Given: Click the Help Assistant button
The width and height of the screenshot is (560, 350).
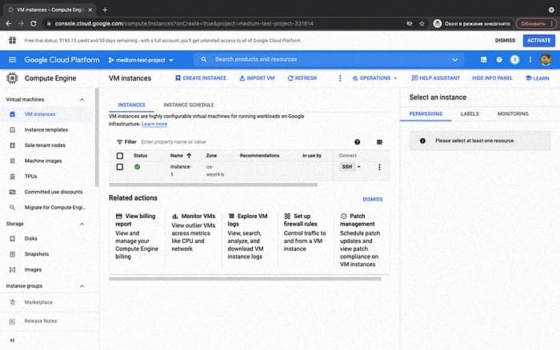Looking at the screenshot, I should coord(436,78).
